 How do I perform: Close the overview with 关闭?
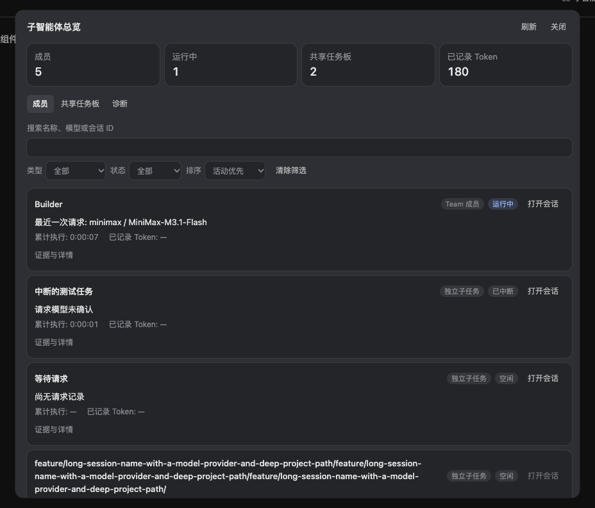558,27
